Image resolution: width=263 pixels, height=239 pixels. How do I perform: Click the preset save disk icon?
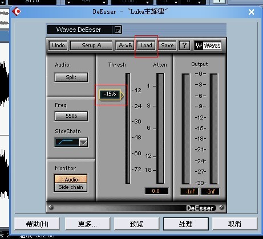click(118, 30)
